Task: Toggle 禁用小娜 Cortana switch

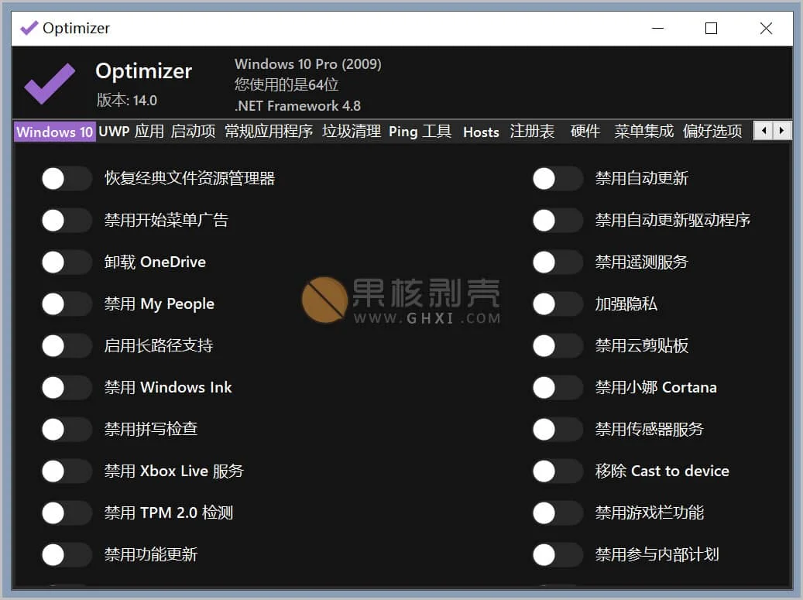Action: pyautogui.click(x=557, y=387)
